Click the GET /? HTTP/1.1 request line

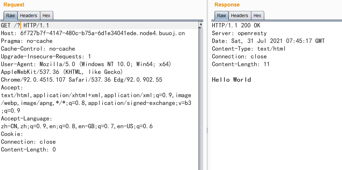coord(25,25)
